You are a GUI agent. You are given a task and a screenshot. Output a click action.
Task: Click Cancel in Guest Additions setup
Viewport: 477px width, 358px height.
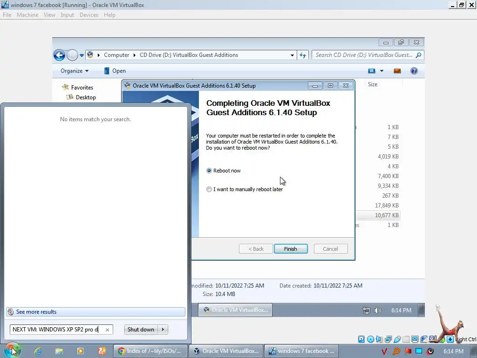(330, 249)
